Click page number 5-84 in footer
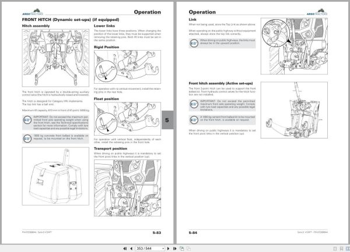 pos(193,233)
